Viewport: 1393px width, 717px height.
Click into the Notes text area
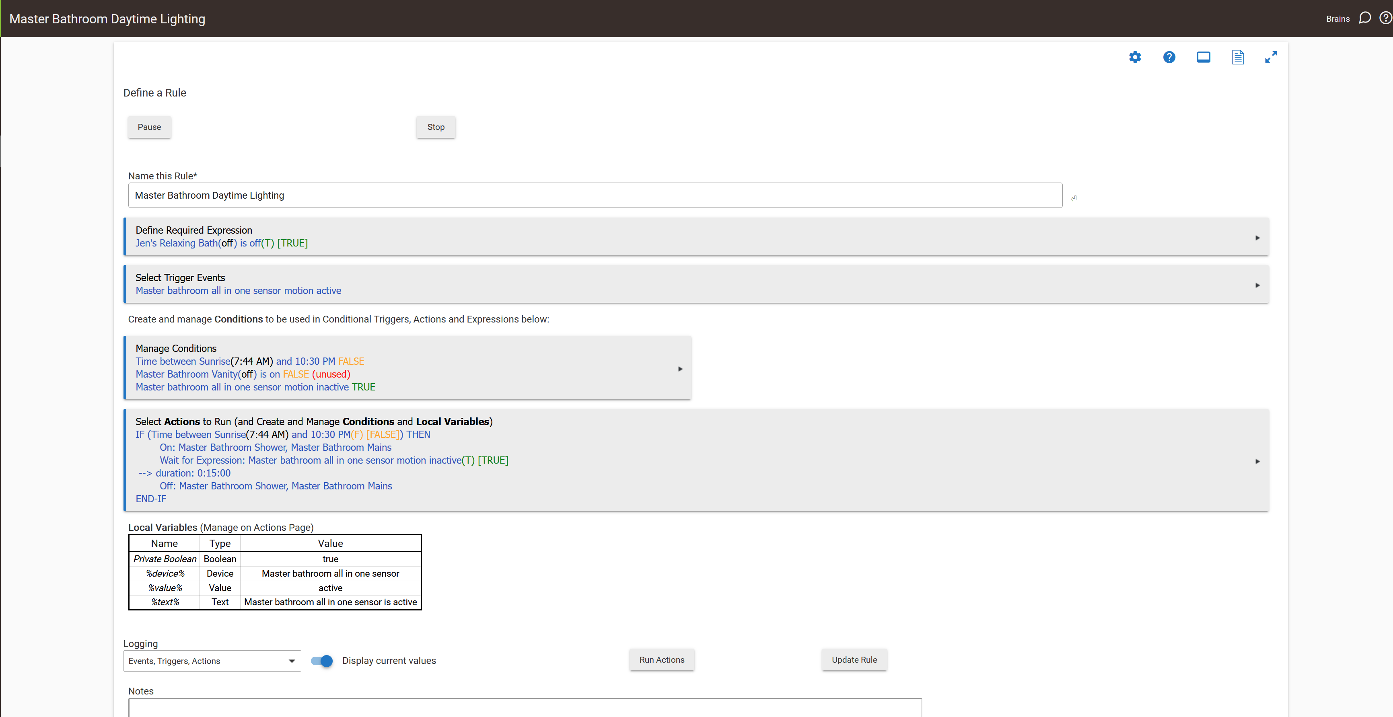(x=525, y=708)
